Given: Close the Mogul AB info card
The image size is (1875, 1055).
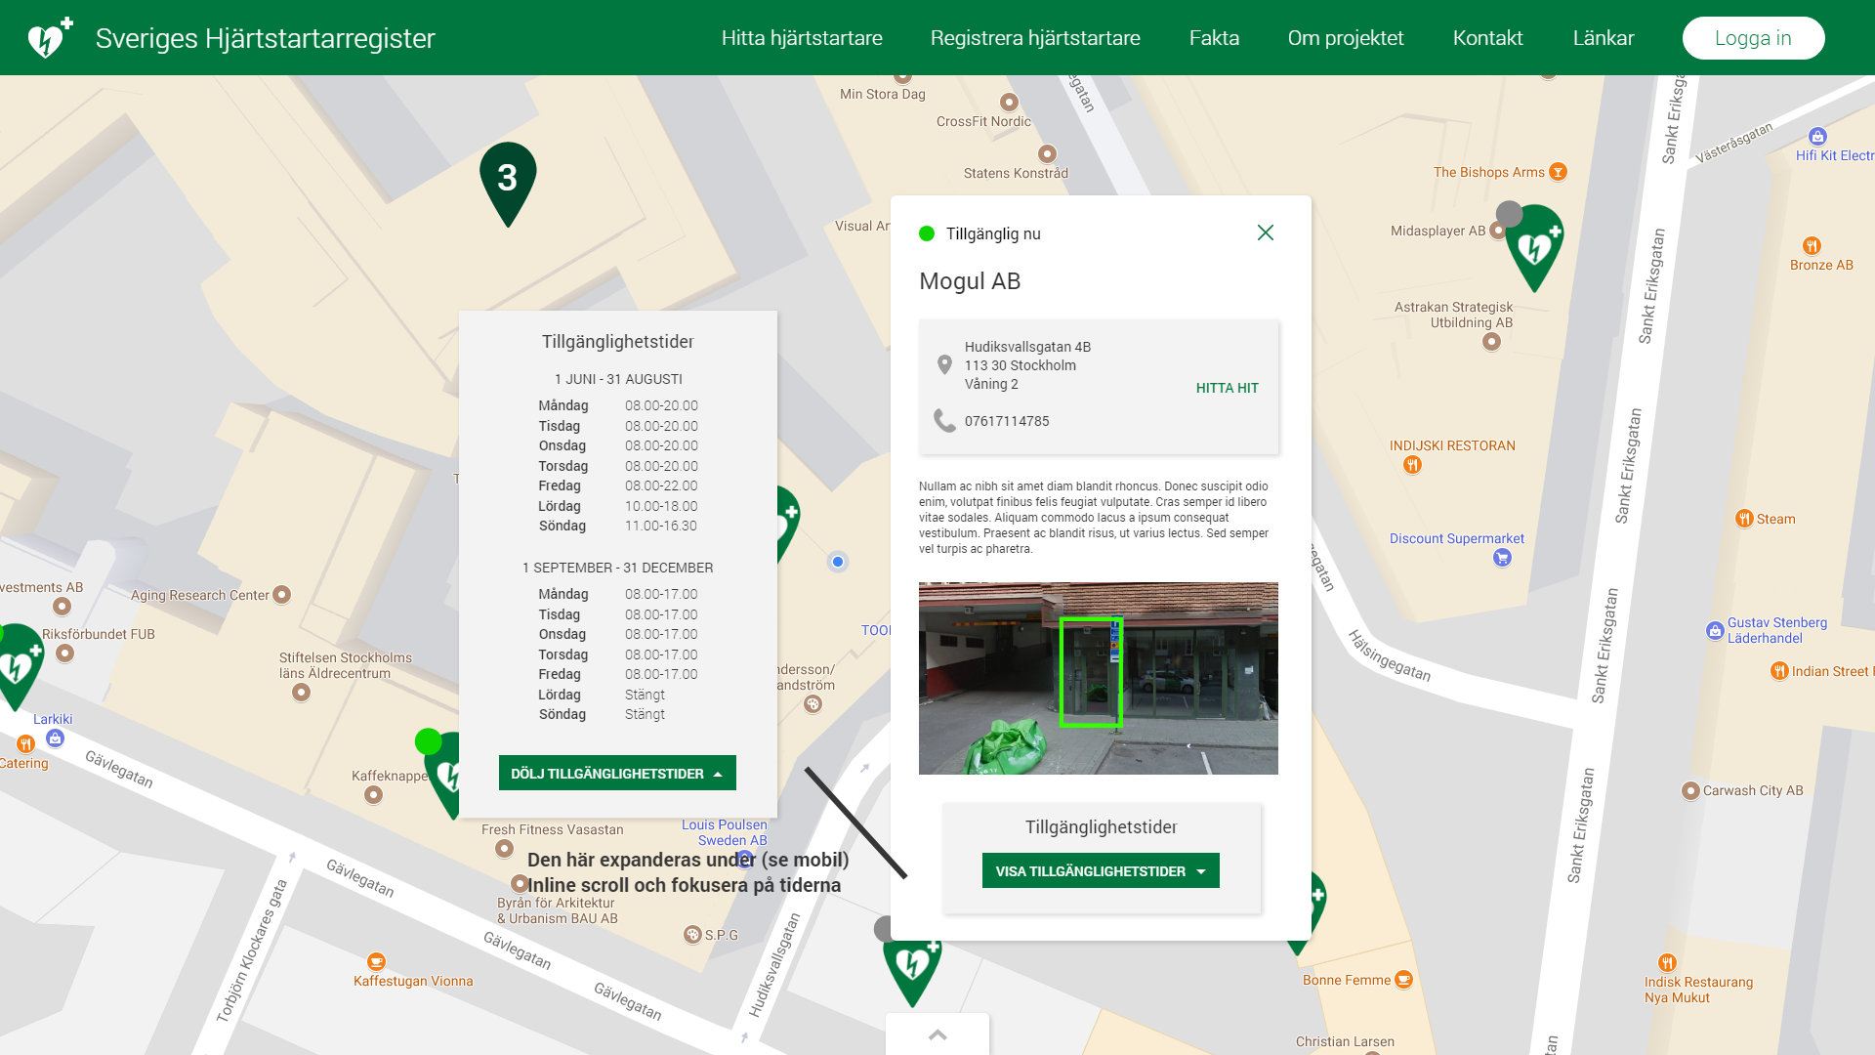Looking at the screenshot, I should tap(1266, 232).
